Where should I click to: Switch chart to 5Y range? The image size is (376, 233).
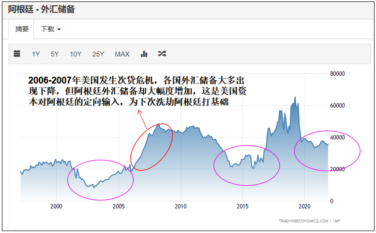55,54
